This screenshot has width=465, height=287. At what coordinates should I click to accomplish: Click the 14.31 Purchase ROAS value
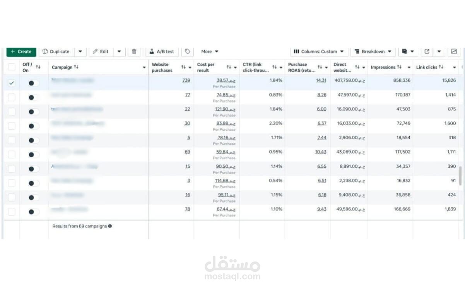point(321,80)
